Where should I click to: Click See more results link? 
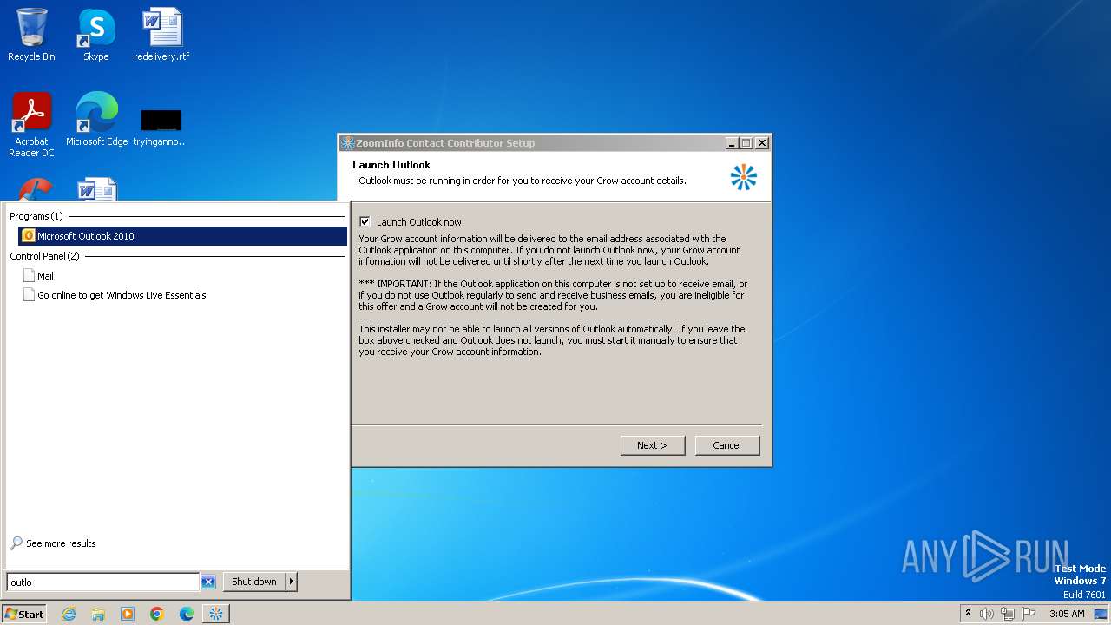53,543
